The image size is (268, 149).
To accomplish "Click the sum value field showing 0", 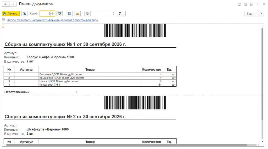I will point(104,14).
